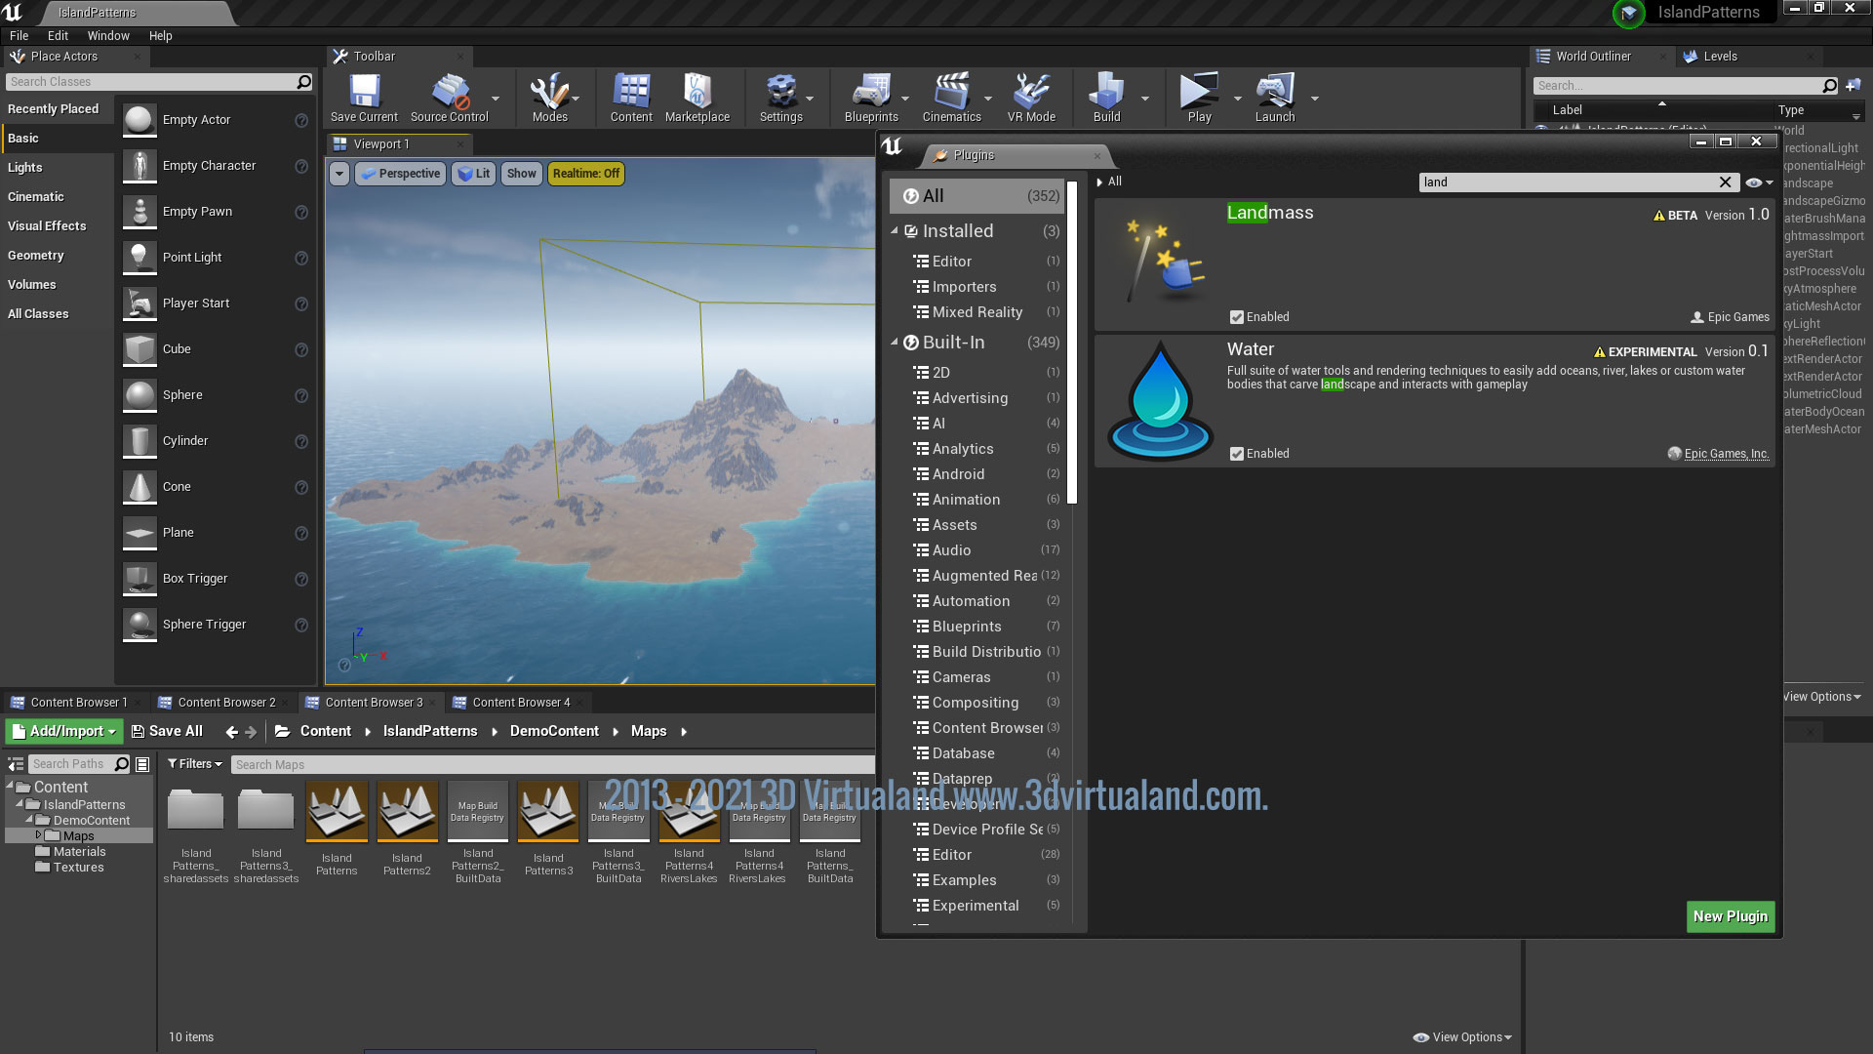The height and width of the screenshot is (1054, 1873).
Task: Select the Cone actor icon
Action: pos(139,487)
